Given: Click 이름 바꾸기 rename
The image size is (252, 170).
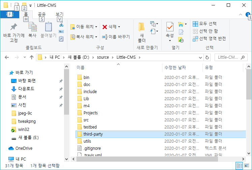Looking at the screenshot, I should (116, 37).
